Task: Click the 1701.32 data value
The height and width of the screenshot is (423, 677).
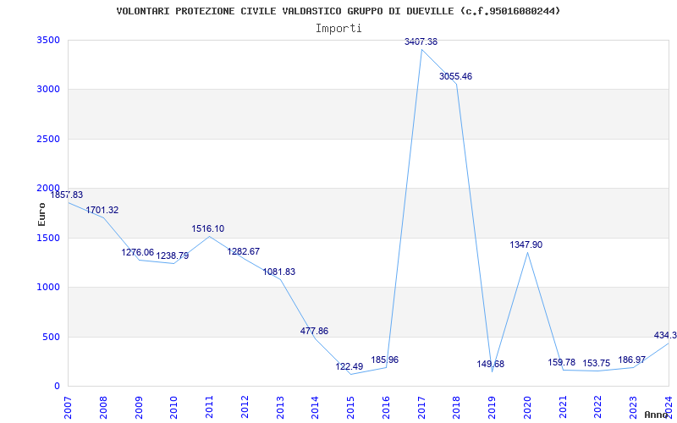Action: pos(102,210)
